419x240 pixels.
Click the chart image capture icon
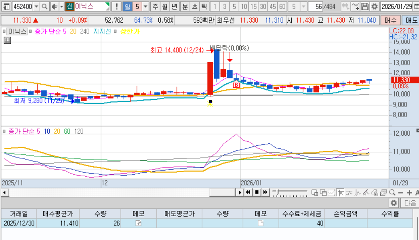pos(383,193)
